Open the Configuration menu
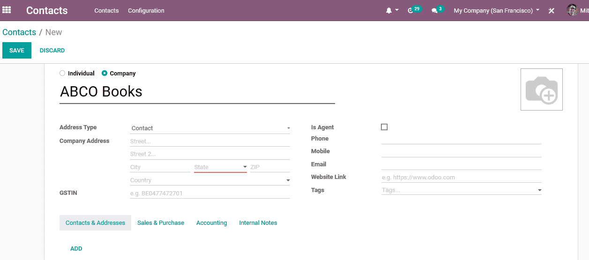The height and width of the screenshot is (260, 589). click(x=146, y=10)
